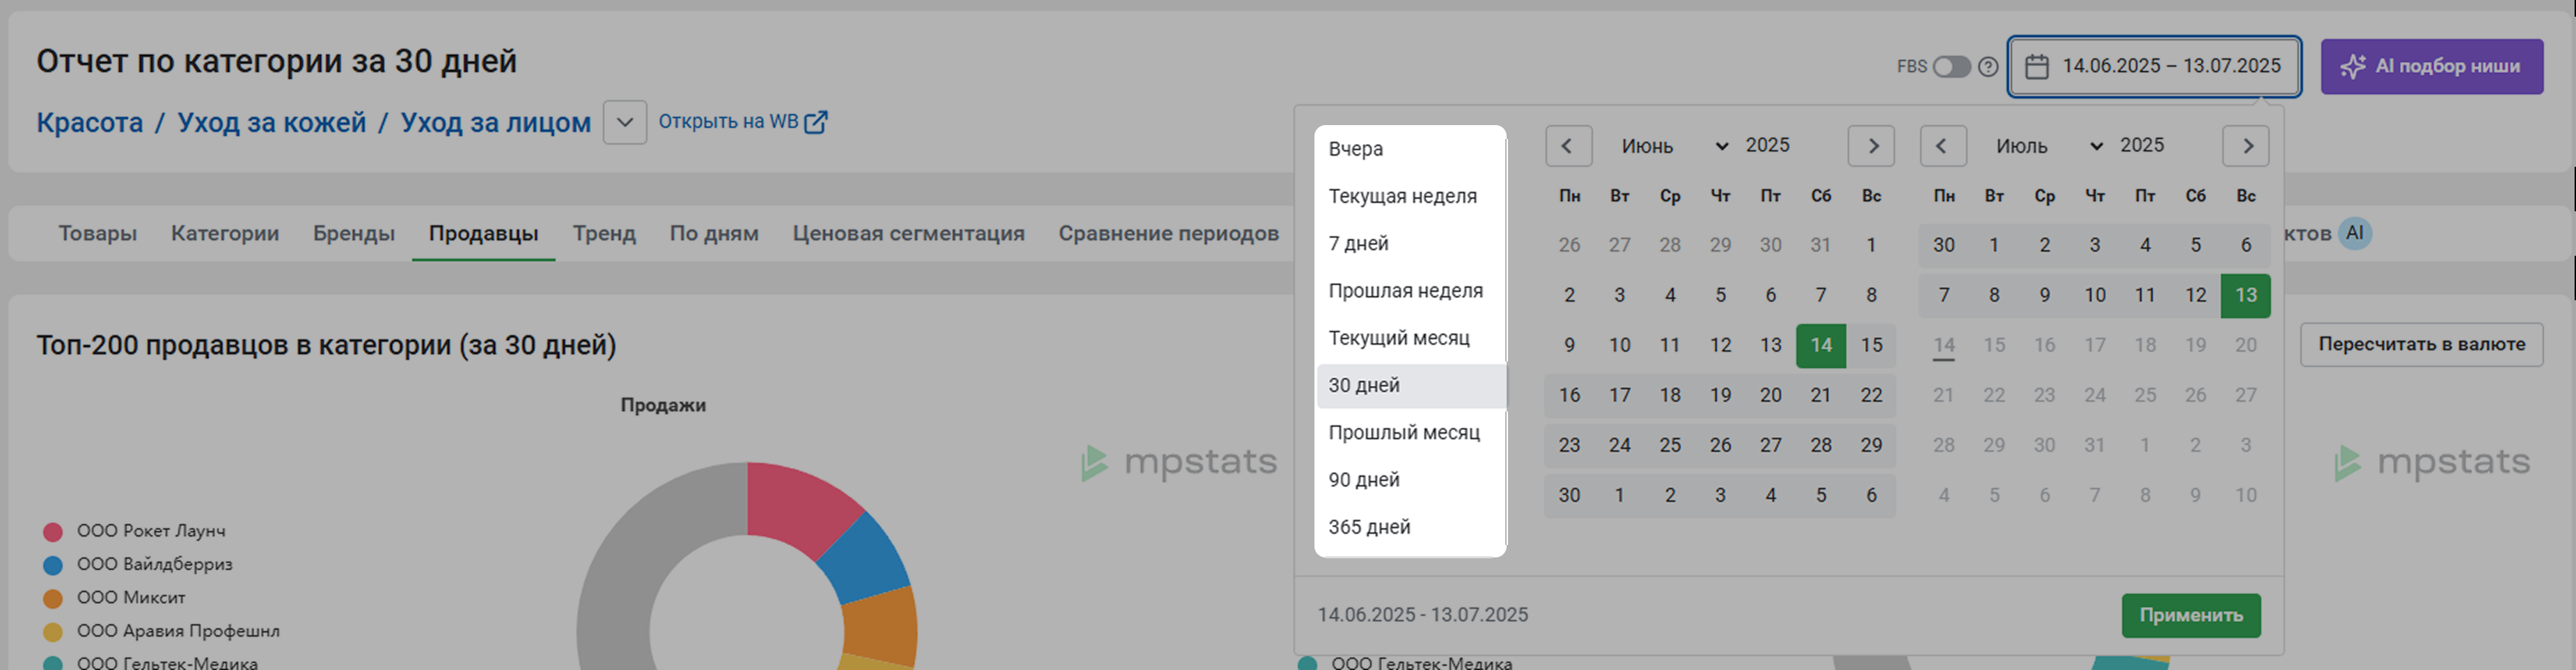
Task: Choose the Прошлая неделя preset
Action: [x=1411, y=291]
